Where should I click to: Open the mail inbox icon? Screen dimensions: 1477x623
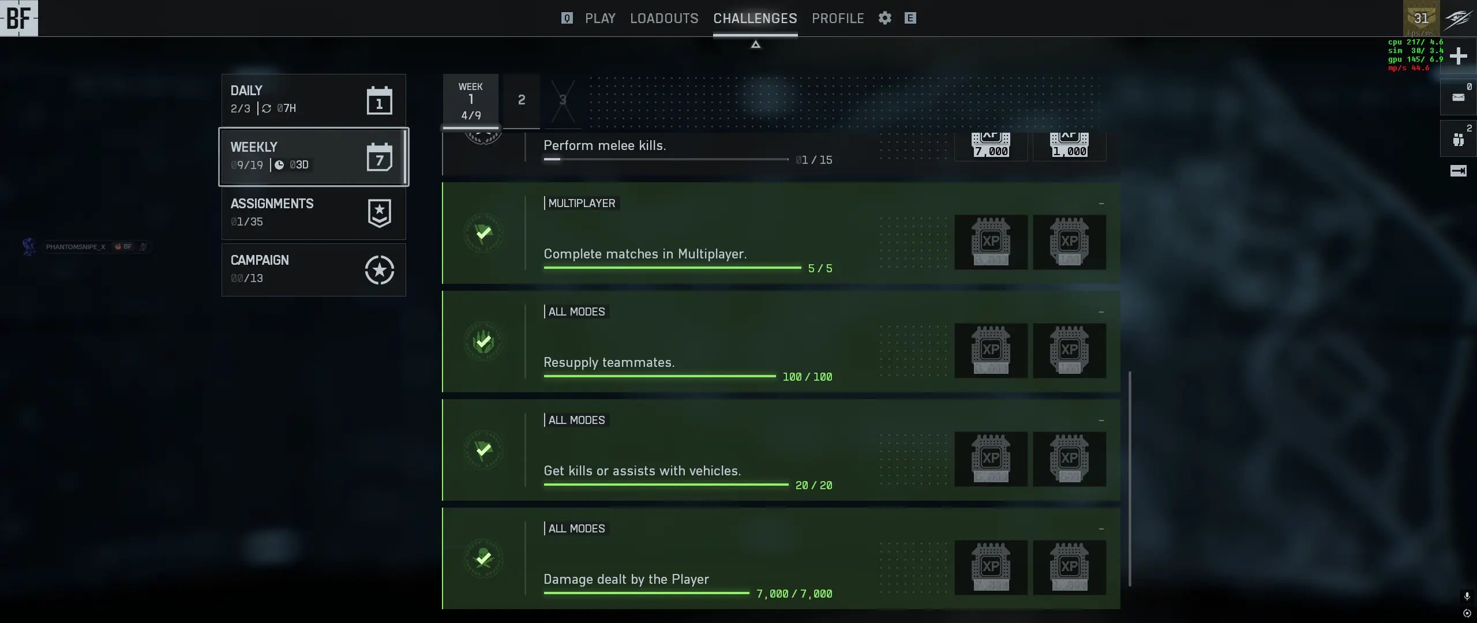[x=1458, y=97]
